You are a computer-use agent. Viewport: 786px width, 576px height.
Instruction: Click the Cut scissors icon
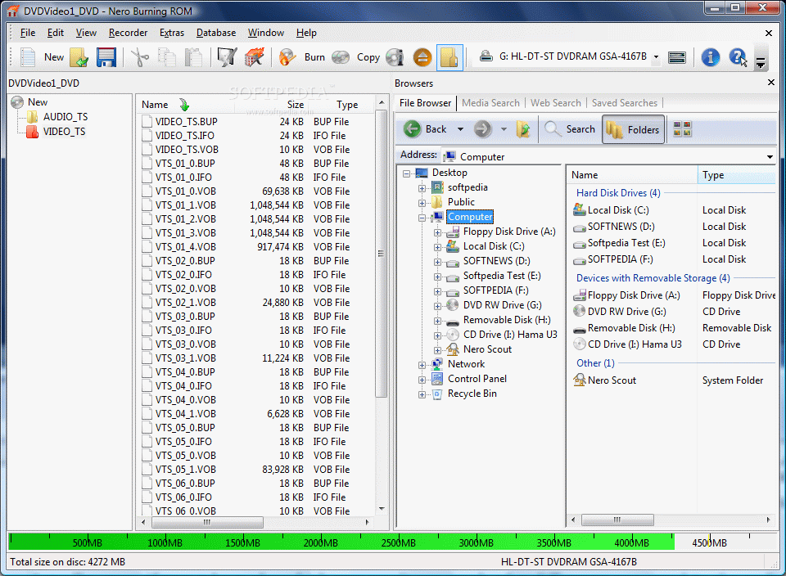click(x=140, y=57)
